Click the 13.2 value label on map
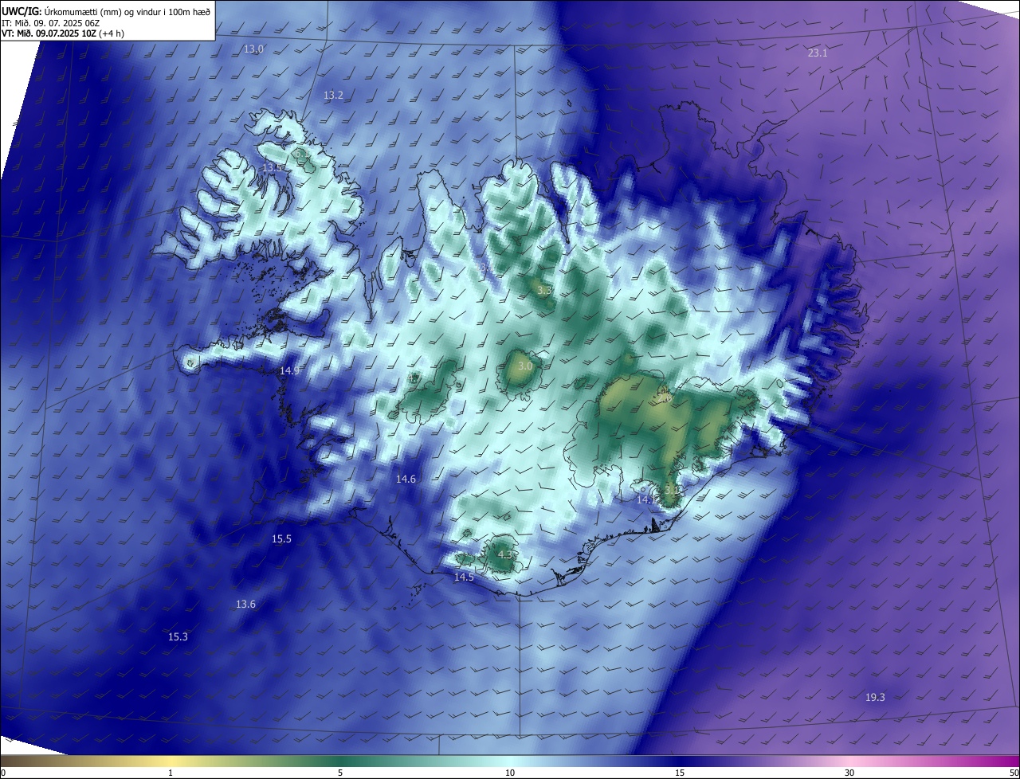Viewport: 1020px width, 779px height. tap(333, 96)
